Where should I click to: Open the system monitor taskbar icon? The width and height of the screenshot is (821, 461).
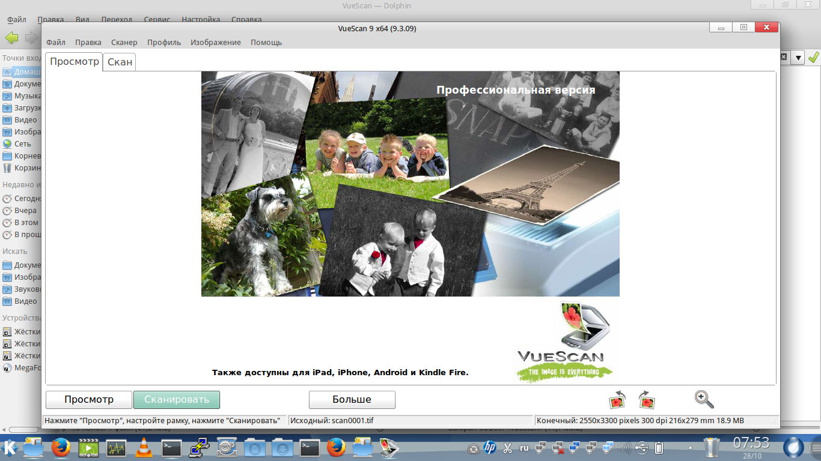(x=116, y=448)
